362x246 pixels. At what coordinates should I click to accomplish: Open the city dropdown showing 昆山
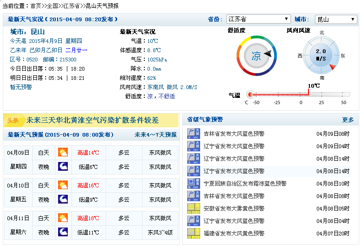click(336, 19)
